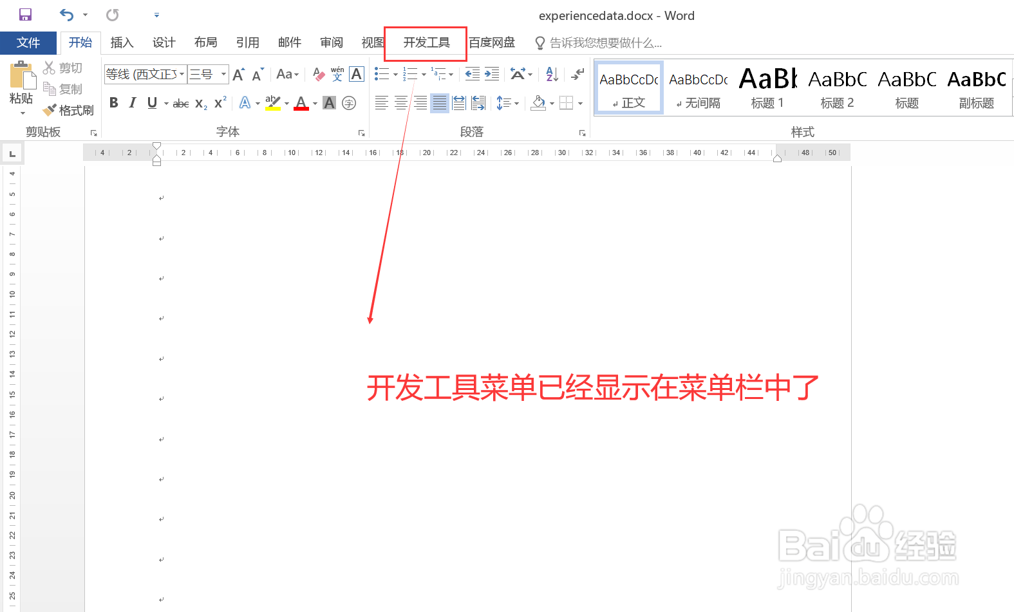This screenshot has height=612, width=1014.
Task: Toggle the Justify alignment button
Action: click(440, 103)
